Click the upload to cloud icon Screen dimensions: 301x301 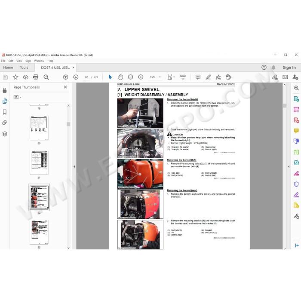coord(25,77)
